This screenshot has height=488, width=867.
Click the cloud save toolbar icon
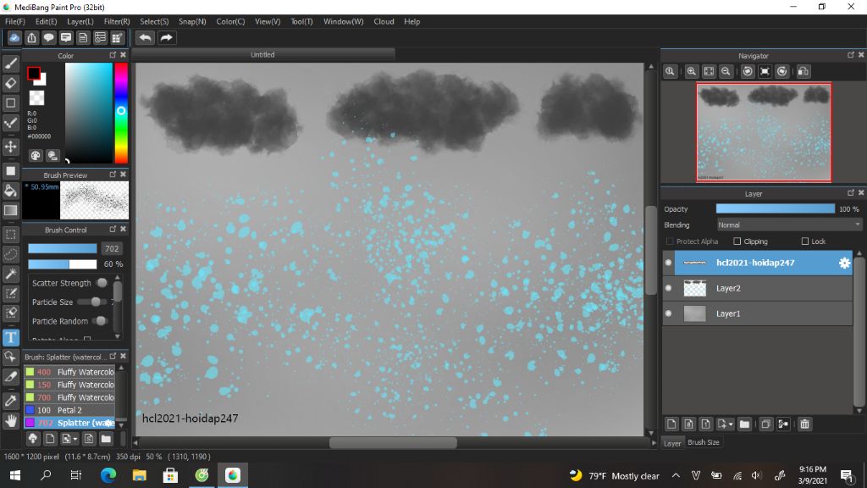pyautogui.click(x=14, y=37)
